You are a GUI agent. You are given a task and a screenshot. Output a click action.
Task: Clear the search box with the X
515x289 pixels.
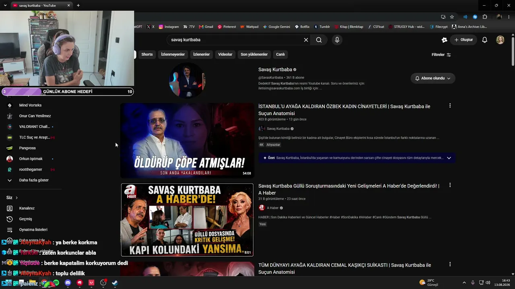[x=306, y=40]
